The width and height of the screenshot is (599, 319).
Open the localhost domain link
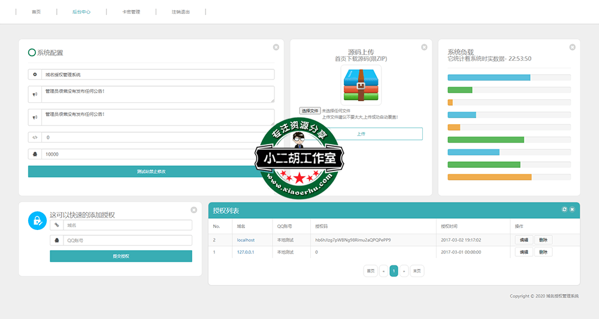pos(246,240)
